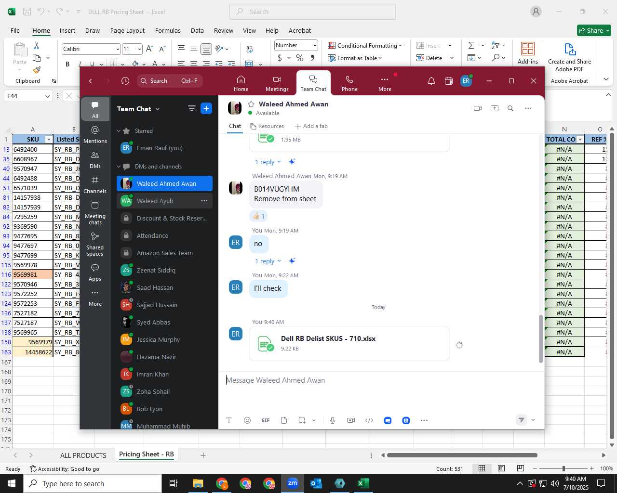
Task: Open Zoom Home tab
Action: (x=241, y=83)
